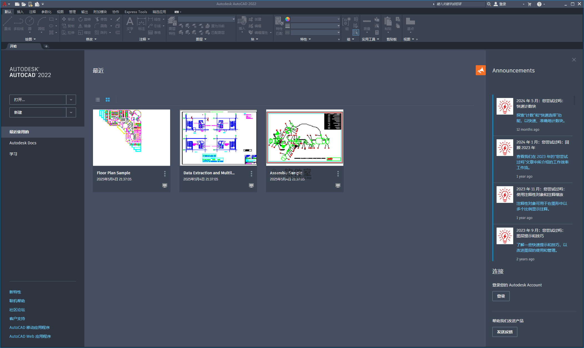Expand the Annotation (注释) panel
The image size is (584, 348).
(145, 39)
